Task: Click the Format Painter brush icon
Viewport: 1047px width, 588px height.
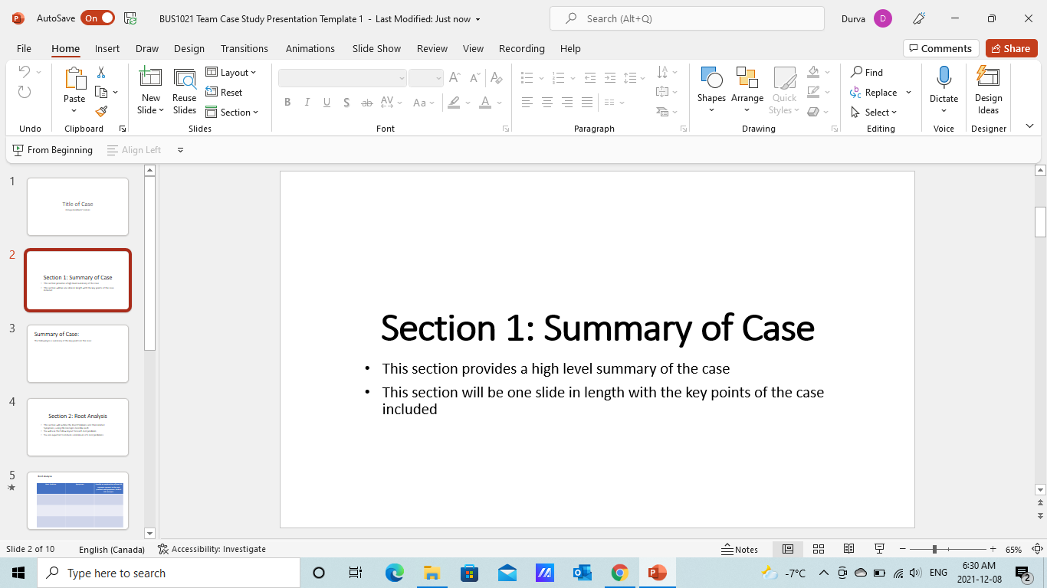Action: coord(101,112)
